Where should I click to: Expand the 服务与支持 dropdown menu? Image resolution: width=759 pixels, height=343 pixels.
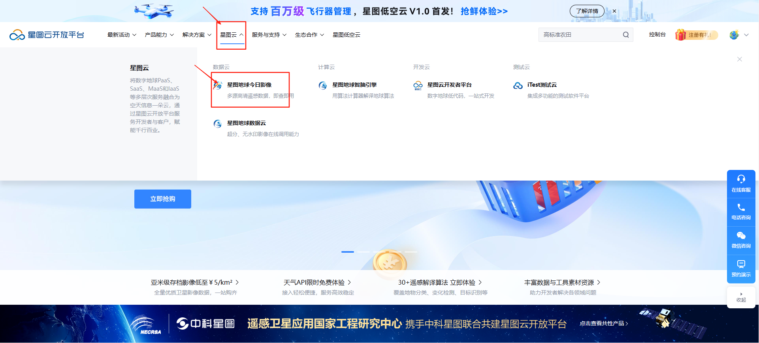coord(269,35)
